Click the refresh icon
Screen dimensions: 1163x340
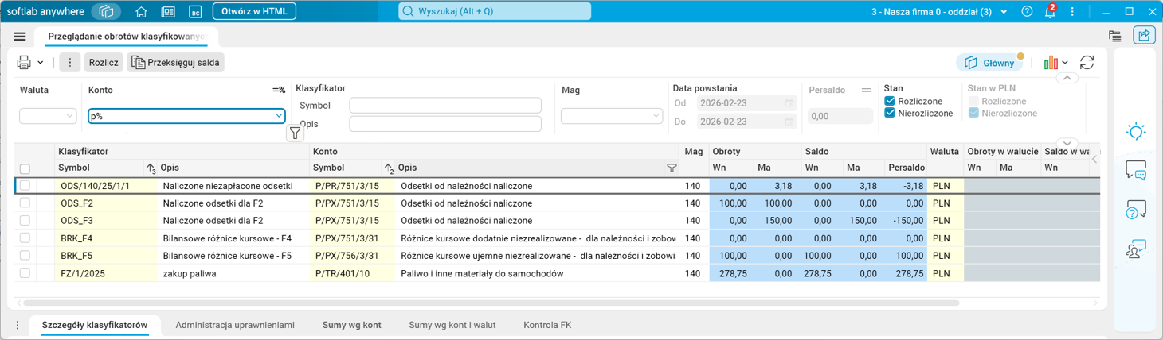[1087, 62]
